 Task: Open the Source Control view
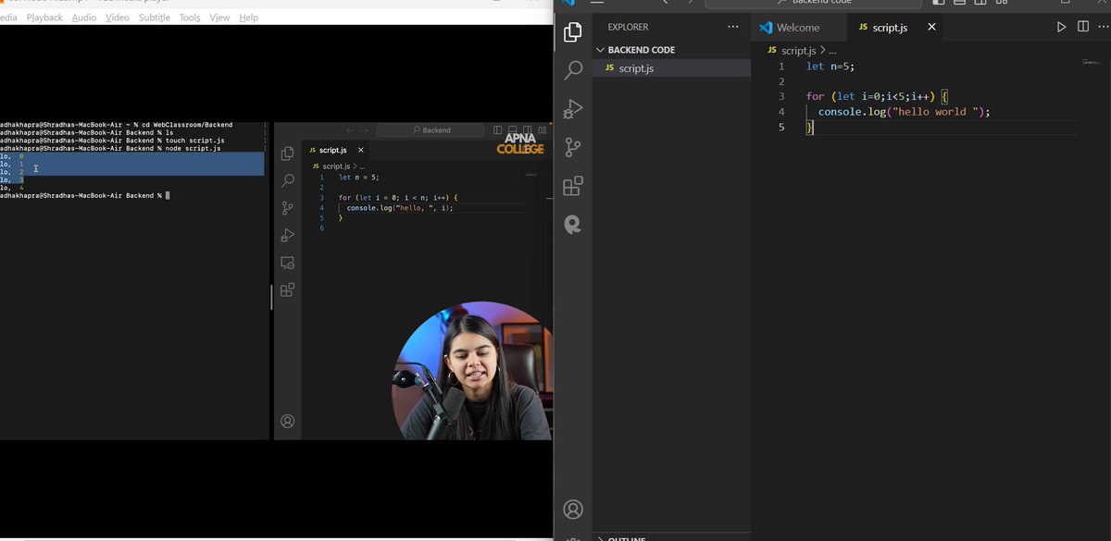[572, 146]
